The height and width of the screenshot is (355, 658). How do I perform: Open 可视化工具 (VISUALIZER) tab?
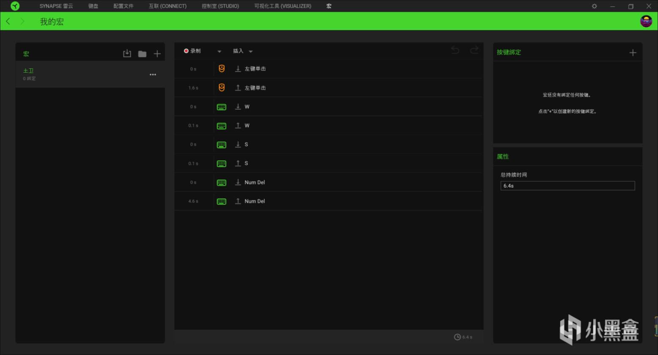tap(282, 6)
